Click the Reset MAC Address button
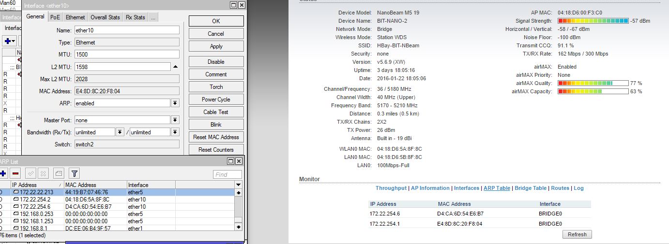The image size is (669, 244). pos(216,137)
